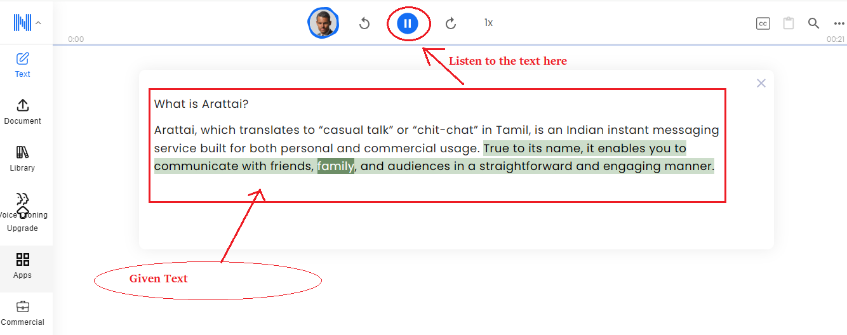Change the 1x playback speed
847x335 pixels.
[x=488, y=23]
